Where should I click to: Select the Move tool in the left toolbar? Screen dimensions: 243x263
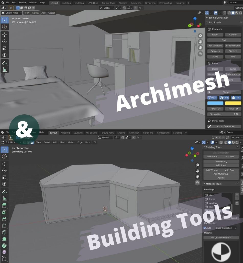tap(5, 35)
